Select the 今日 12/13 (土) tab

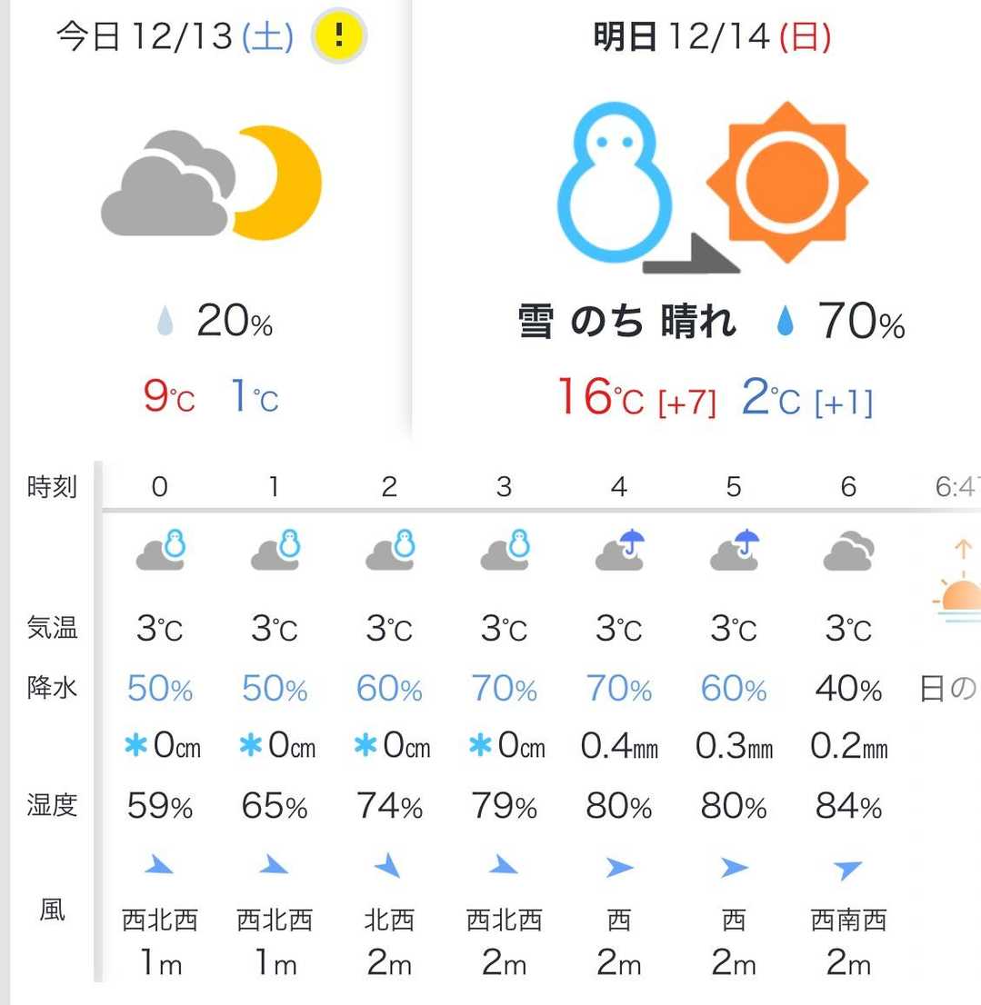(x=175, y=36)
